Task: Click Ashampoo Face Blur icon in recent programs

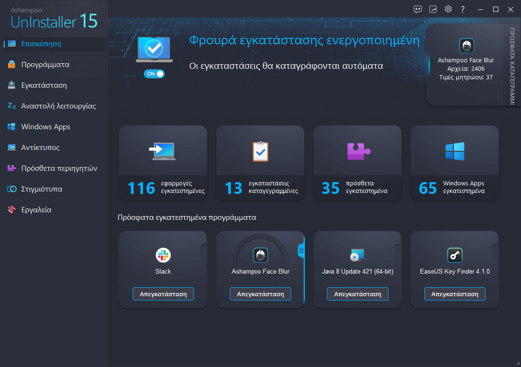Action: click(260, 255)
